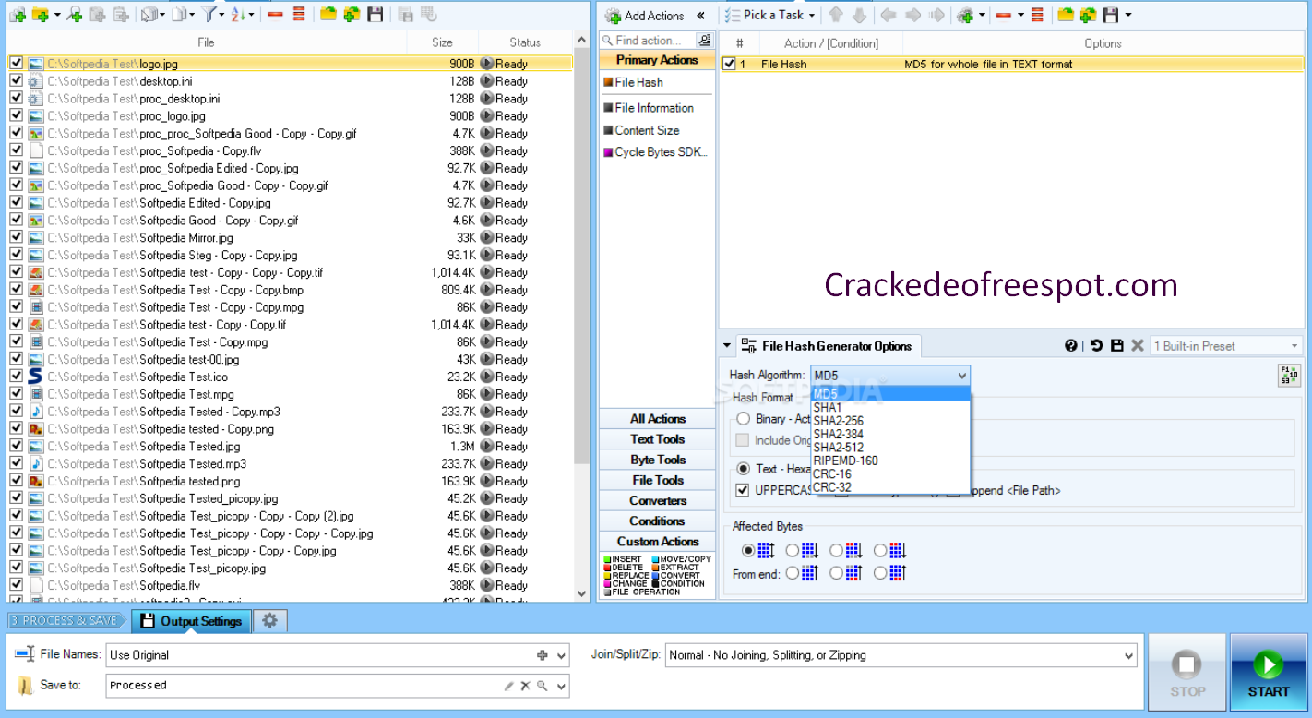Uncheck the desktop.ini file checkbox
Image resolution: width=1312 pixels, height=718 pixels.
(x=17, y=81)
